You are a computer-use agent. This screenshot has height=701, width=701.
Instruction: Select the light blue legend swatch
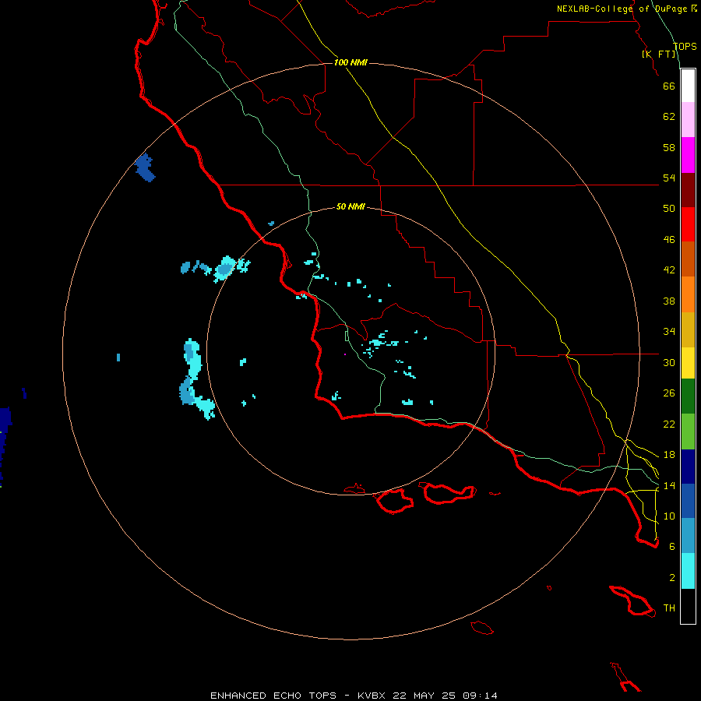click(x=688, y=536)
